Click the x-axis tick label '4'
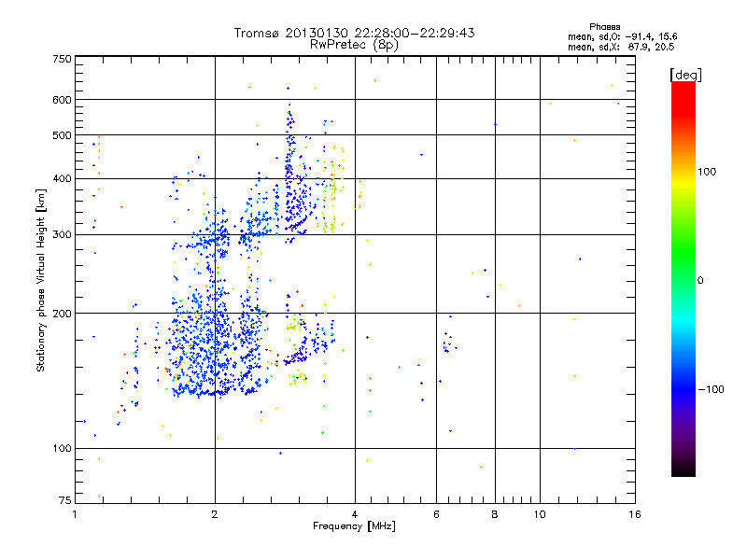The width and height of the screenshot is (747, 560). pyautogui.click(x=355, y=514)
